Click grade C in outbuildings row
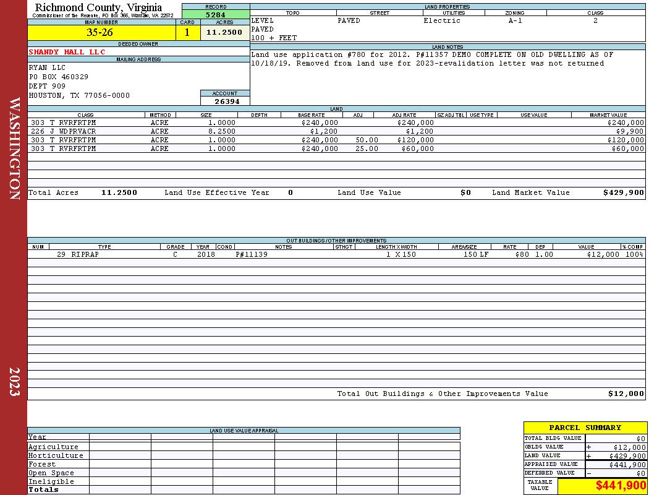Screen dimensions: 649x495 pyautogui.click(x=175, y=254)
